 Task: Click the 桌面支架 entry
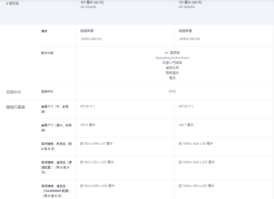tap(172, 68)
